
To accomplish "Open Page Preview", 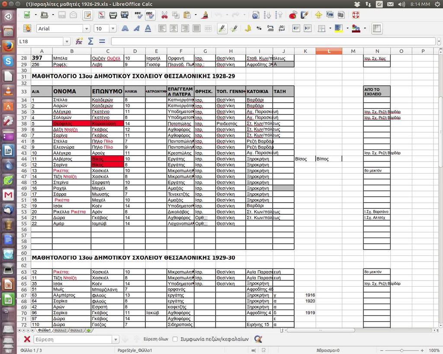I will (124, 15).
